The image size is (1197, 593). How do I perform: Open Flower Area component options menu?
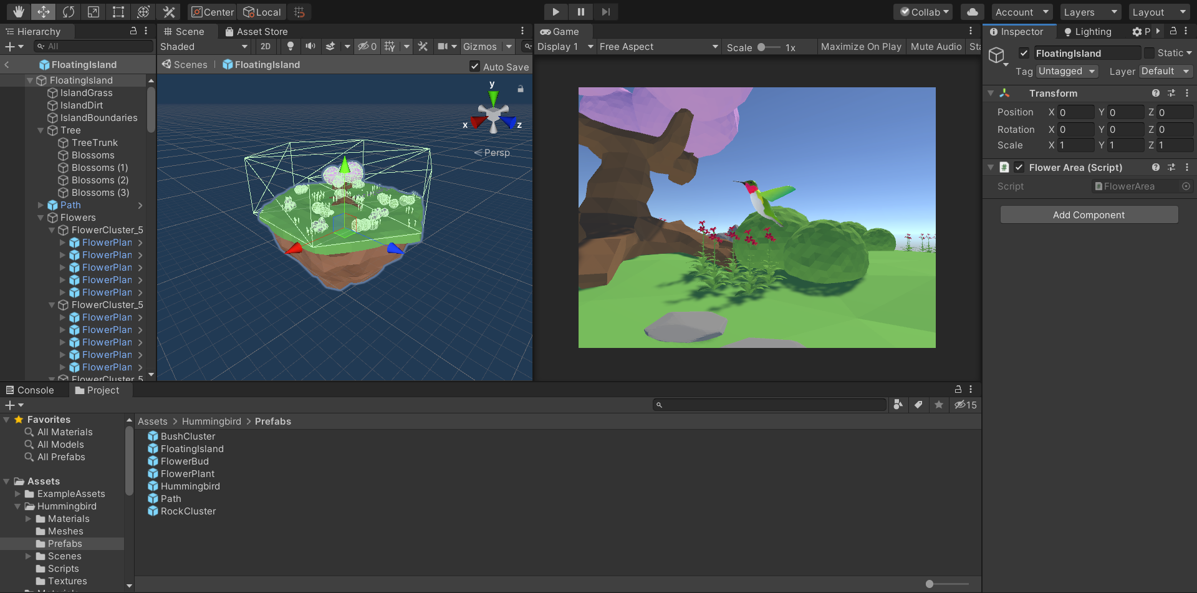coord(1187,167)
